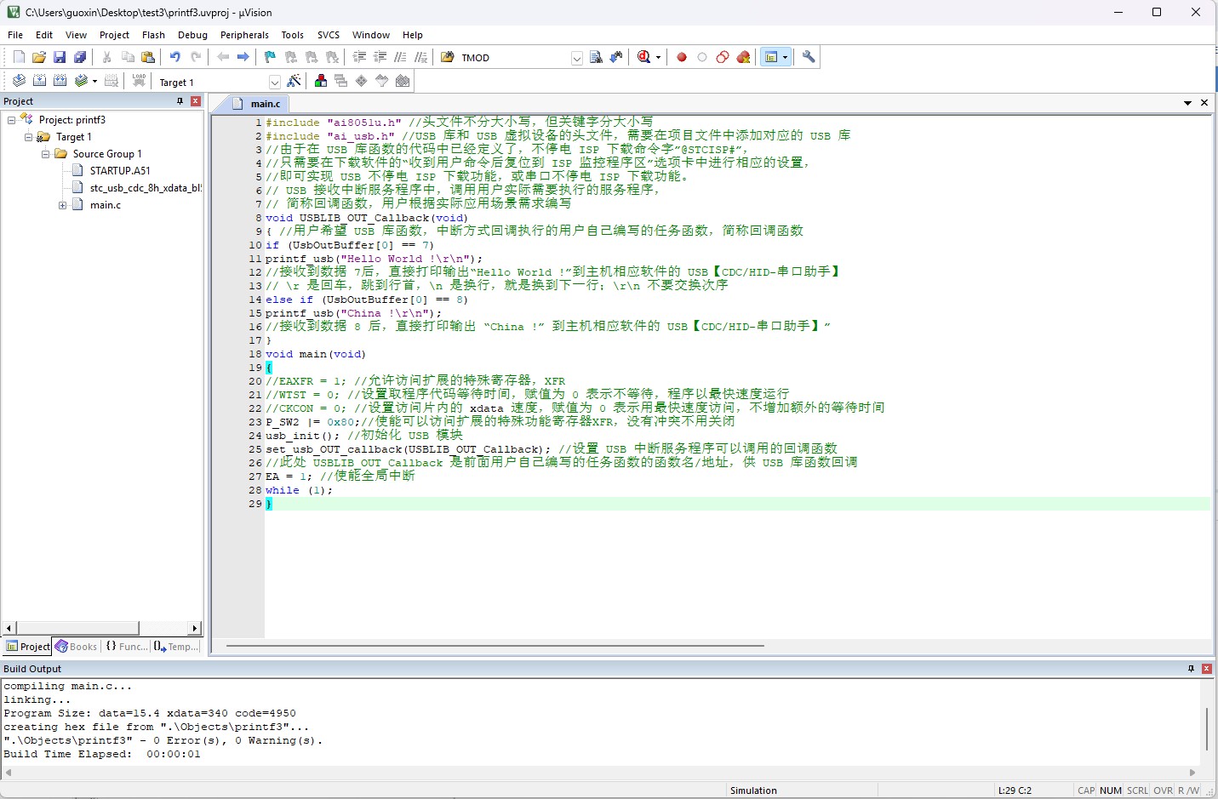Viewport: 1218px width, 799px height.
Task: Switch to the Temp... tab
Action: pyautogui.click(x=176, y=647)
